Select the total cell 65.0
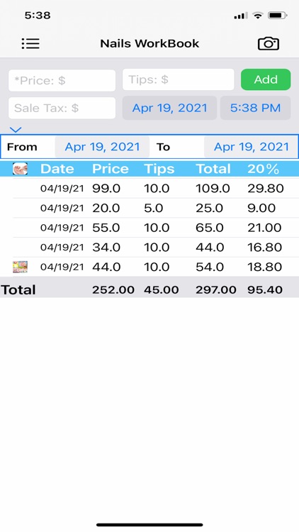The width and height of the screenshot is (299, 532). point(210,228)
